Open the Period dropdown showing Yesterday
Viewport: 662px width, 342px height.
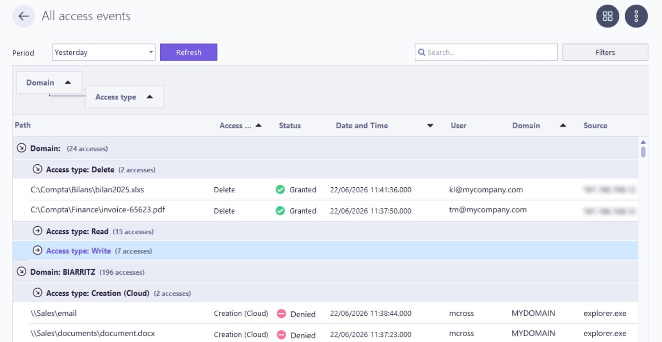pos(104,52)
